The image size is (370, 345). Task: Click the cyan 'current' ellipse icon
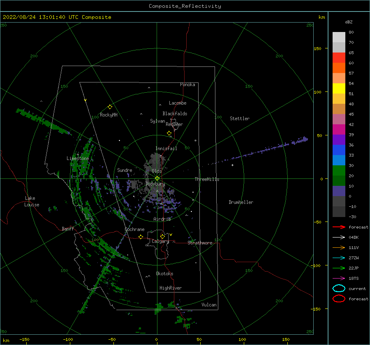click(x=339, y=288)
